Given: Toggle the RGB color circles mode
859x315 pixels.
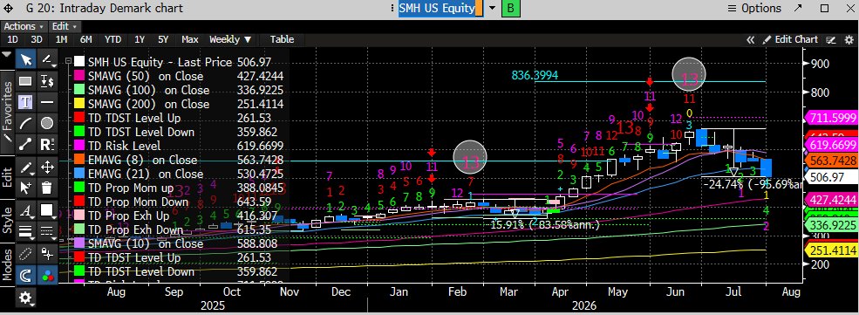Looking at the screenshot, I should 47,276.
